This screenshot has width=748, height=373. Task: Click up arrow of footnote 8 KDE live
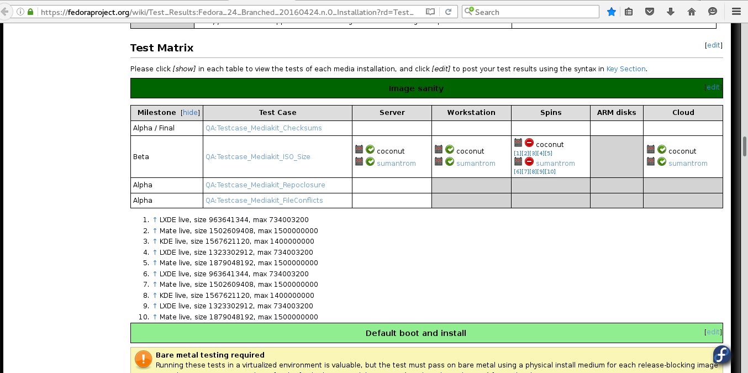tap(155, 296)
